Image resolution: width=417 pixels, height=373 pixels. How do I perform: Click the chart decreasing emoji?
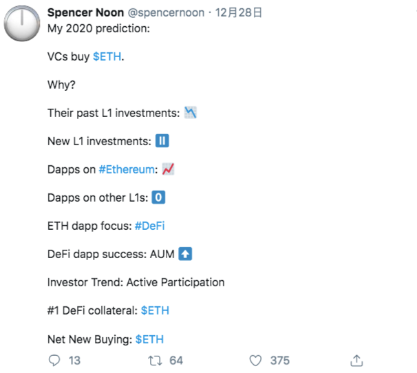[191, 113]
